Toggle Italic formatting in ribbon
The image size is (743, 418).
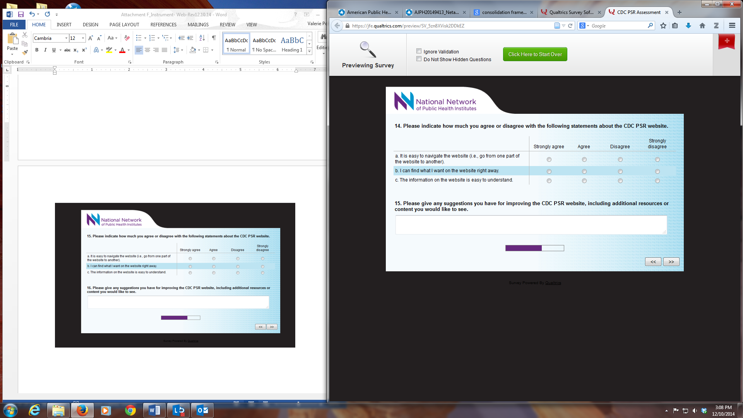(x=45, y=50)
